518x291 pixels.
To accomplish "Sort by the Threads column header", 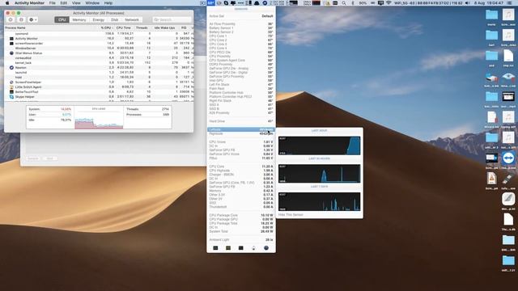I will pyautogui.click(x=142, y=27).
